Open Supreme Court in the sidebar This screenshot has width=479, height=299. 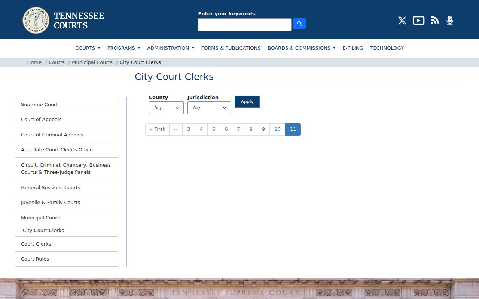coord(67,105)
